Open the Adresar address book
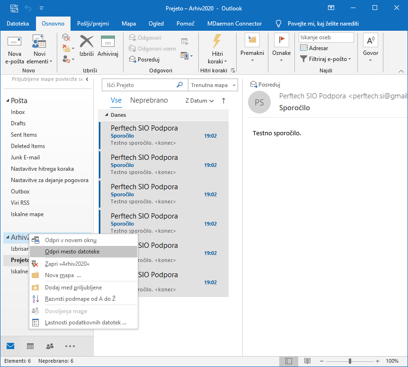The image size is (408, 367). [314, 48]
